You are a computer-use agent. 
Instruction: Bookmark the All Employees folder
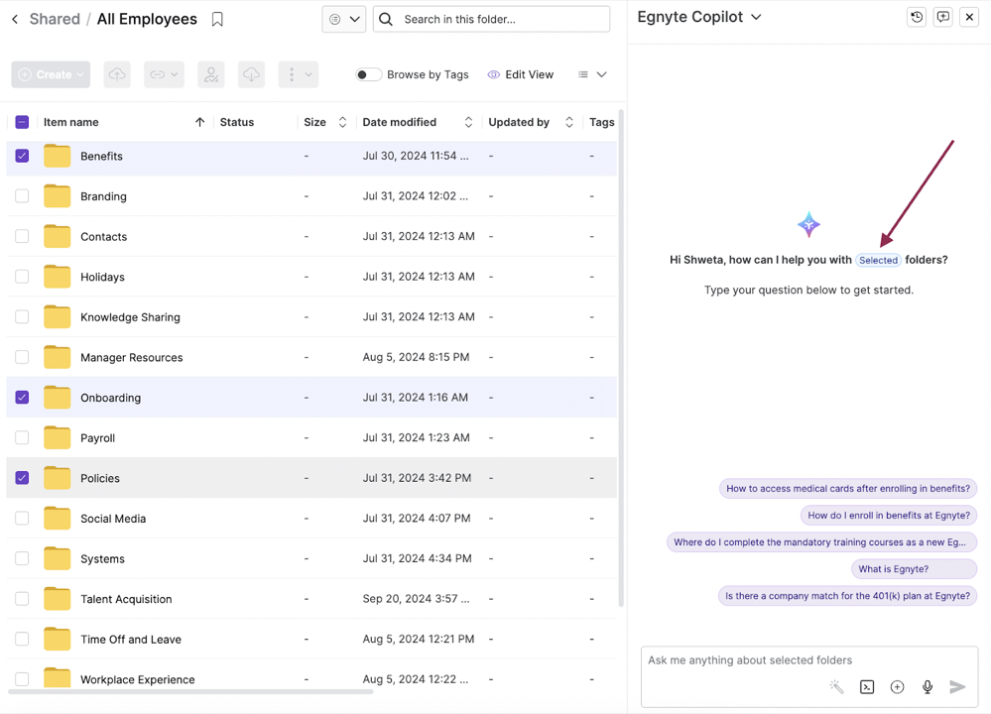(217, 20)
